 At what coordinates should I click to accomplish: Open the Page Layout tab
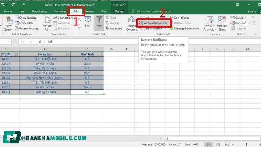click(x=40, y=11)
